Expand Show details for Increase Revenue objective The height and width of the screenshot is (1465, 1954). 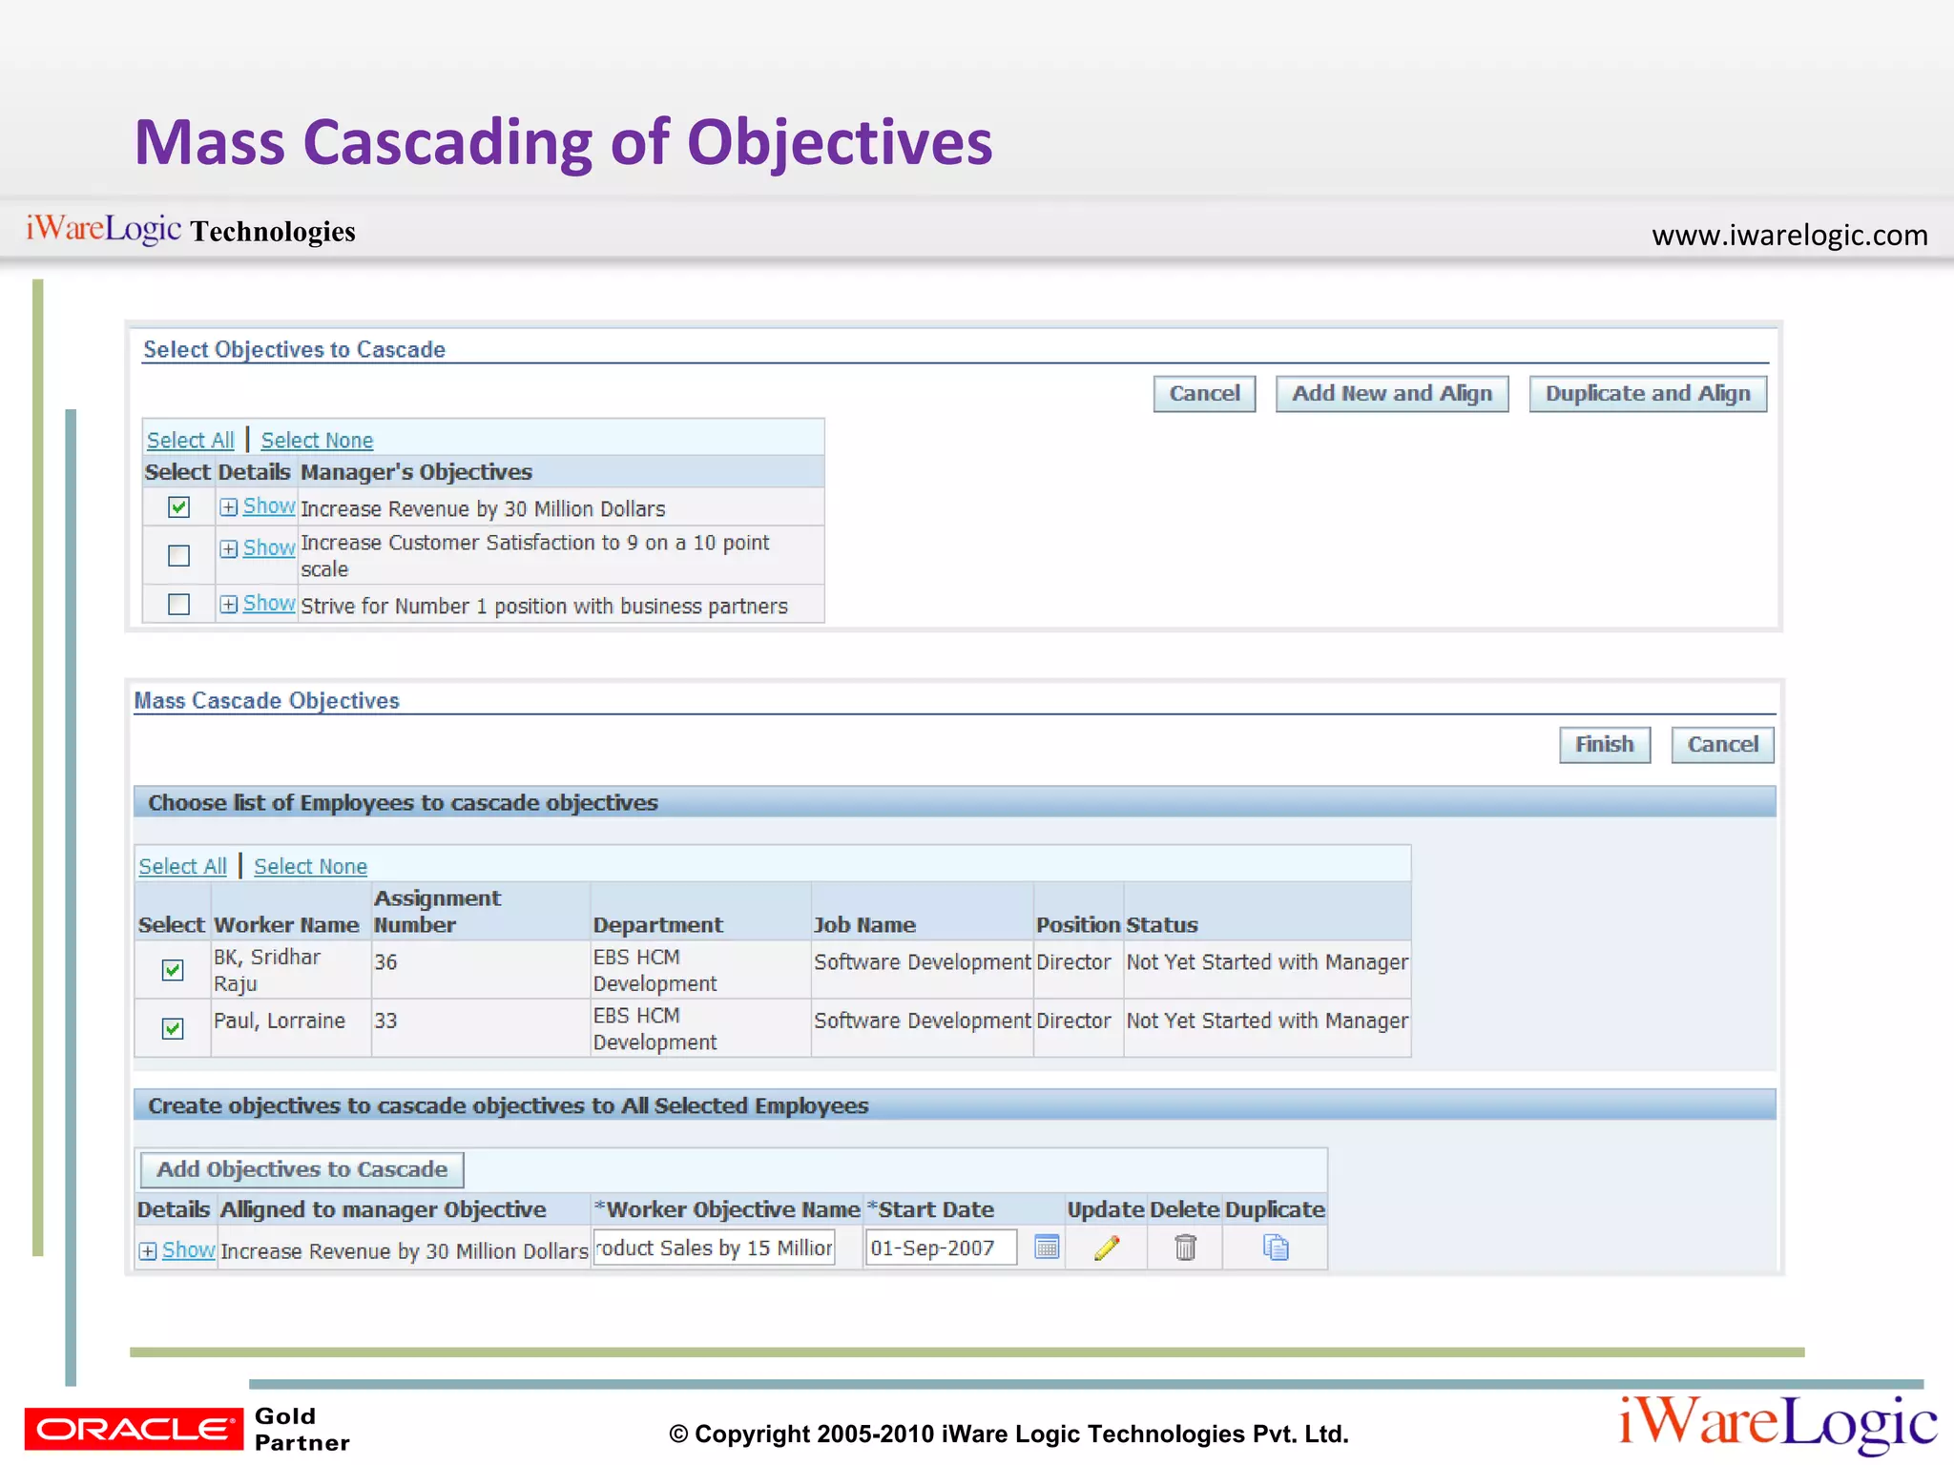(x=258, y=506)
